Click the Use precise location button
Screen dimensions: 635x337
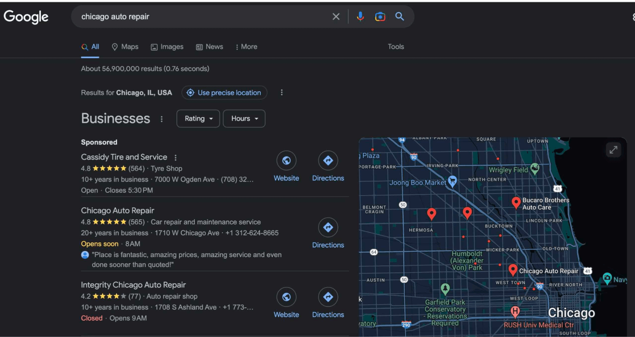[224, 93]
